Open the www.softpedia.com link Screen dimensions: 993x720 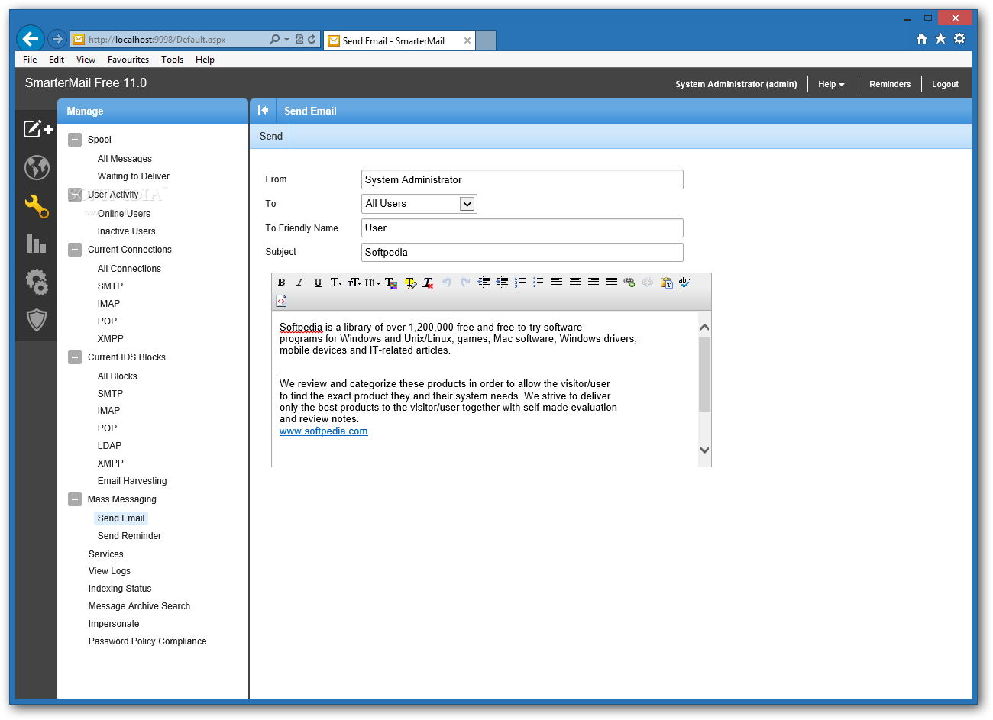pos(323,431)
